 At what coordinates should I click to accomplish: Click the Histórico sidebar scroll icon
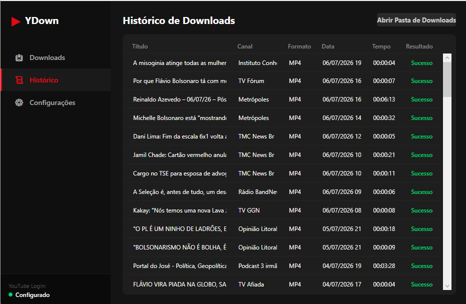(19, 80)
